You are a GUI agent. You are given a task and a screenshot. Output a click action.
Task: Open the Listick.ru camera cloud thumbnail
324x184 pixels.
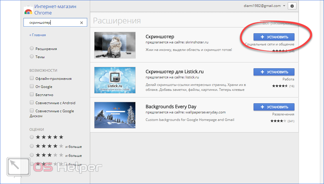[115, 80]
